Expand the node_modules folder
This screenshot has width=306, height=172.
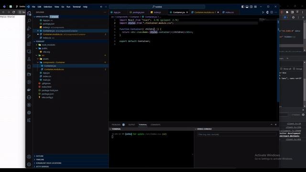tap(36, 45)
